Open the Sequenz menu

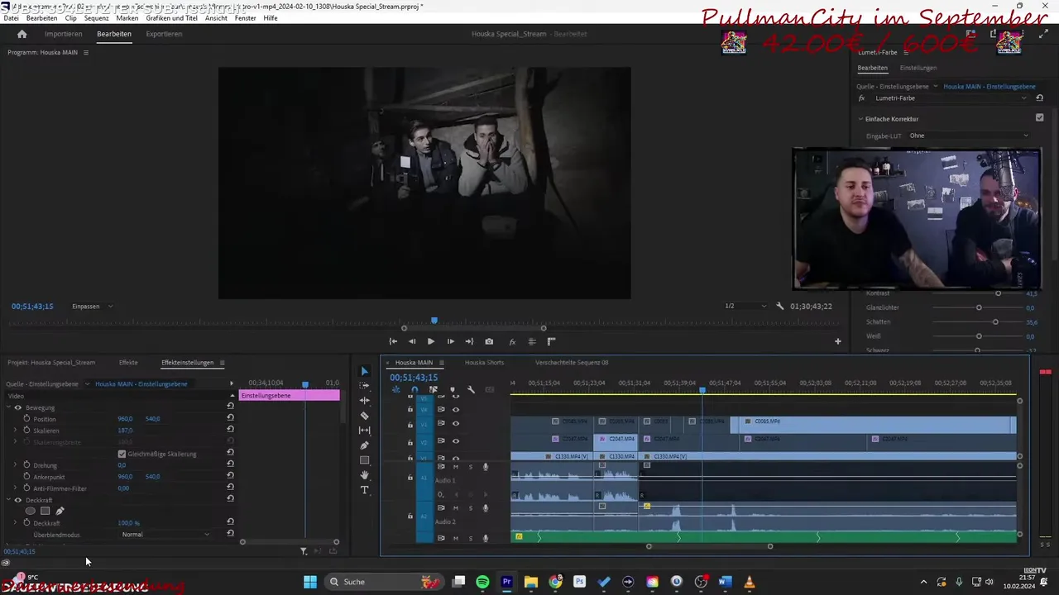tap(97, 18)
